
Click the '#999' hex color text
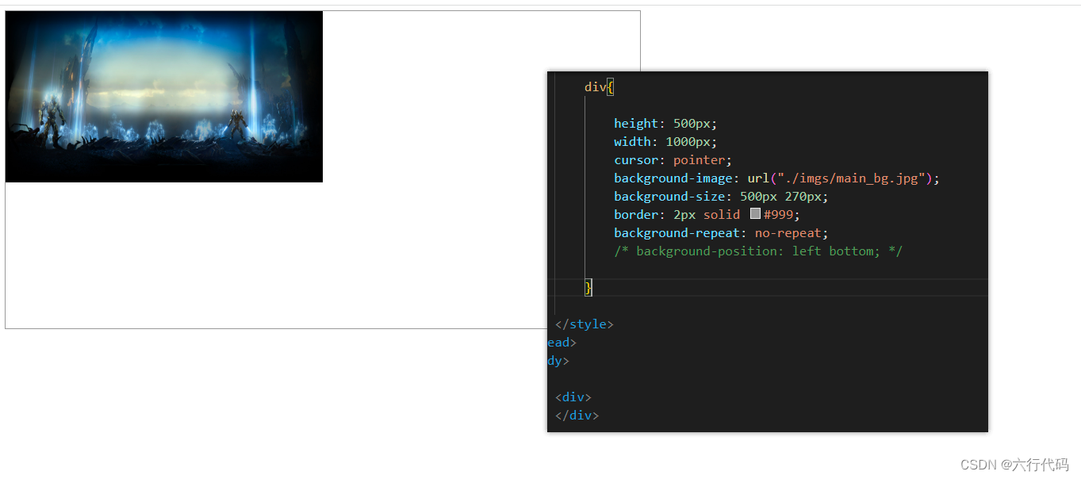(x=778, y=214)
